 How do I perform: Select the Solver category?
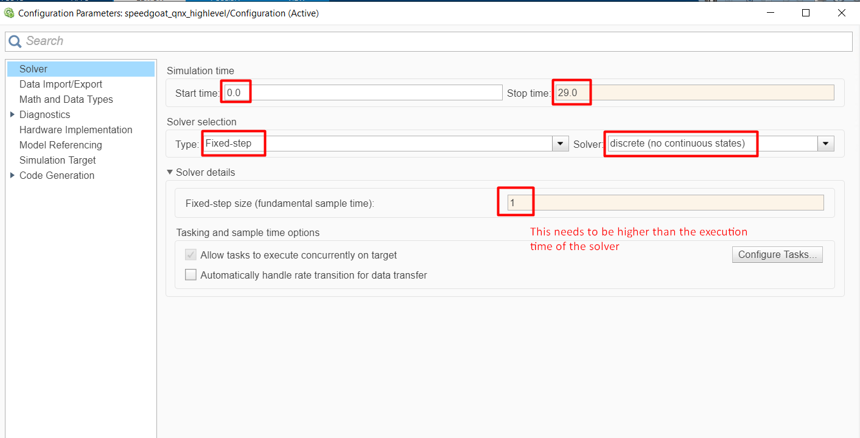33,69
